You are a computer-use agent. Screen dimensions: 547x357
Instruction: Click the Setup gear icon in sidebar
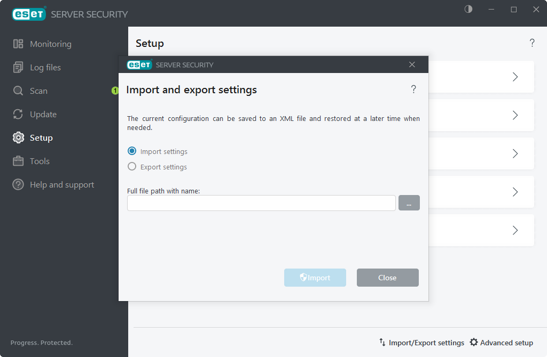pyautogui.click(x=18, y=137)
